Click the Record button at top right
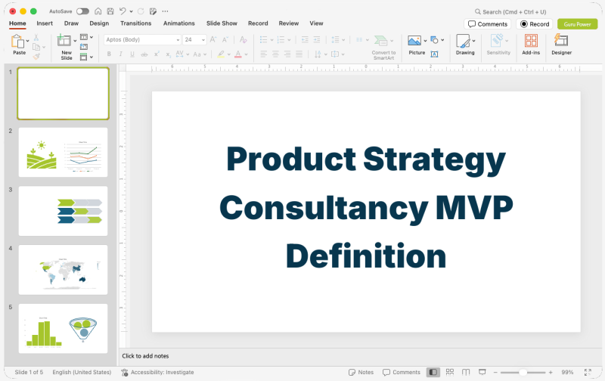The width and height of the screenshot is (605, 381). tap(535, 24)
